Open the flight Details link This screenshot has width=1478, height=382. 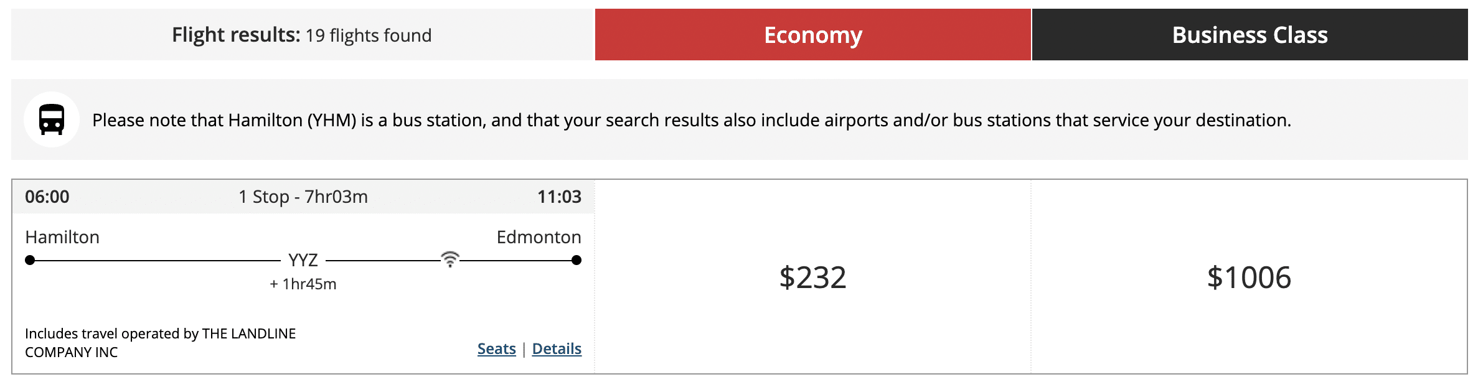coord(557,349)
